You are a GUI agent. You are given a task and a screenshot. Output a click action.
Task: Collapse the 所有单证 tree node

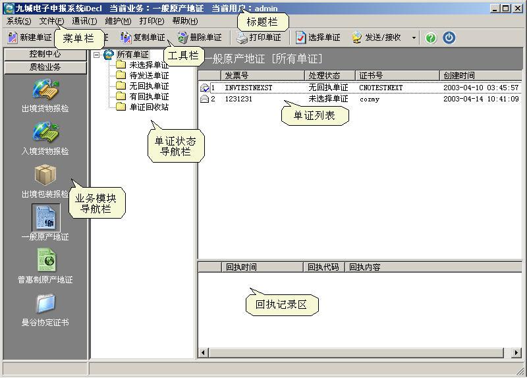[96, 55]
